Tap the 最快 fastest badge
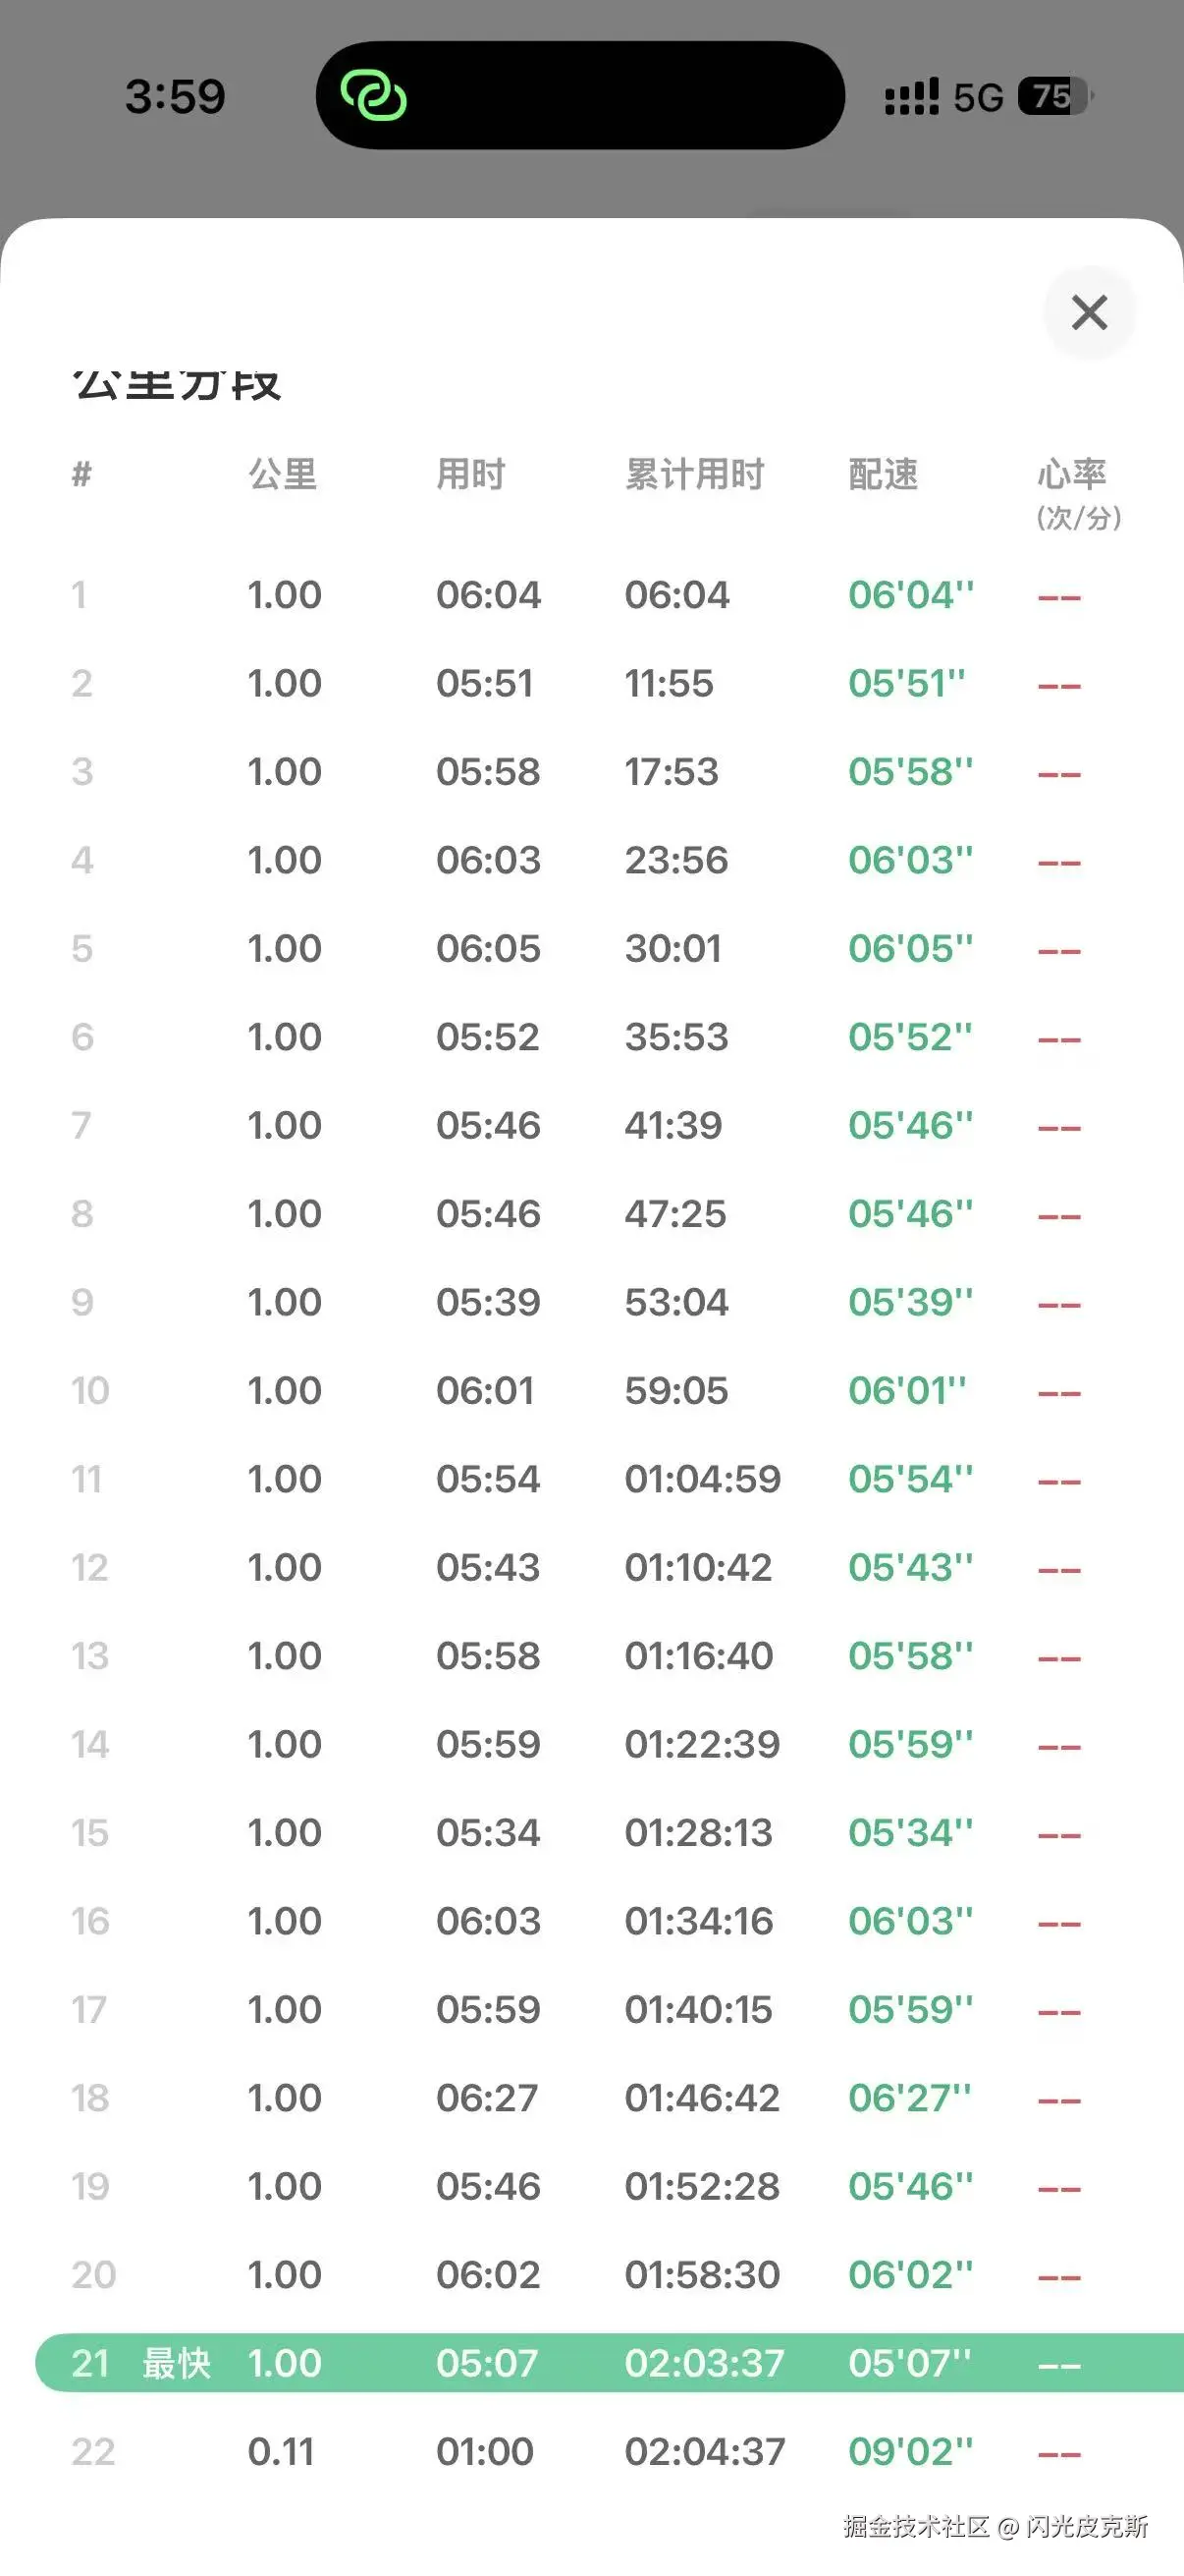This screenshot has width=1184, height=2576. coord(176,2363)
